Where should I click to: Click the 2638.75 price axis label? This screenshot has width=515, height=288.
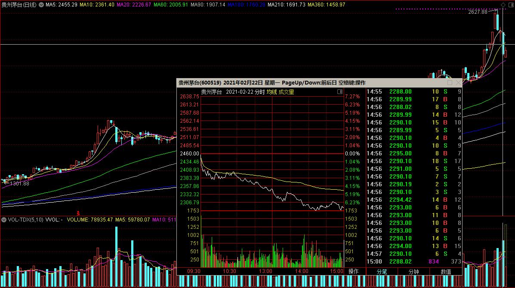tap(189, 97)
